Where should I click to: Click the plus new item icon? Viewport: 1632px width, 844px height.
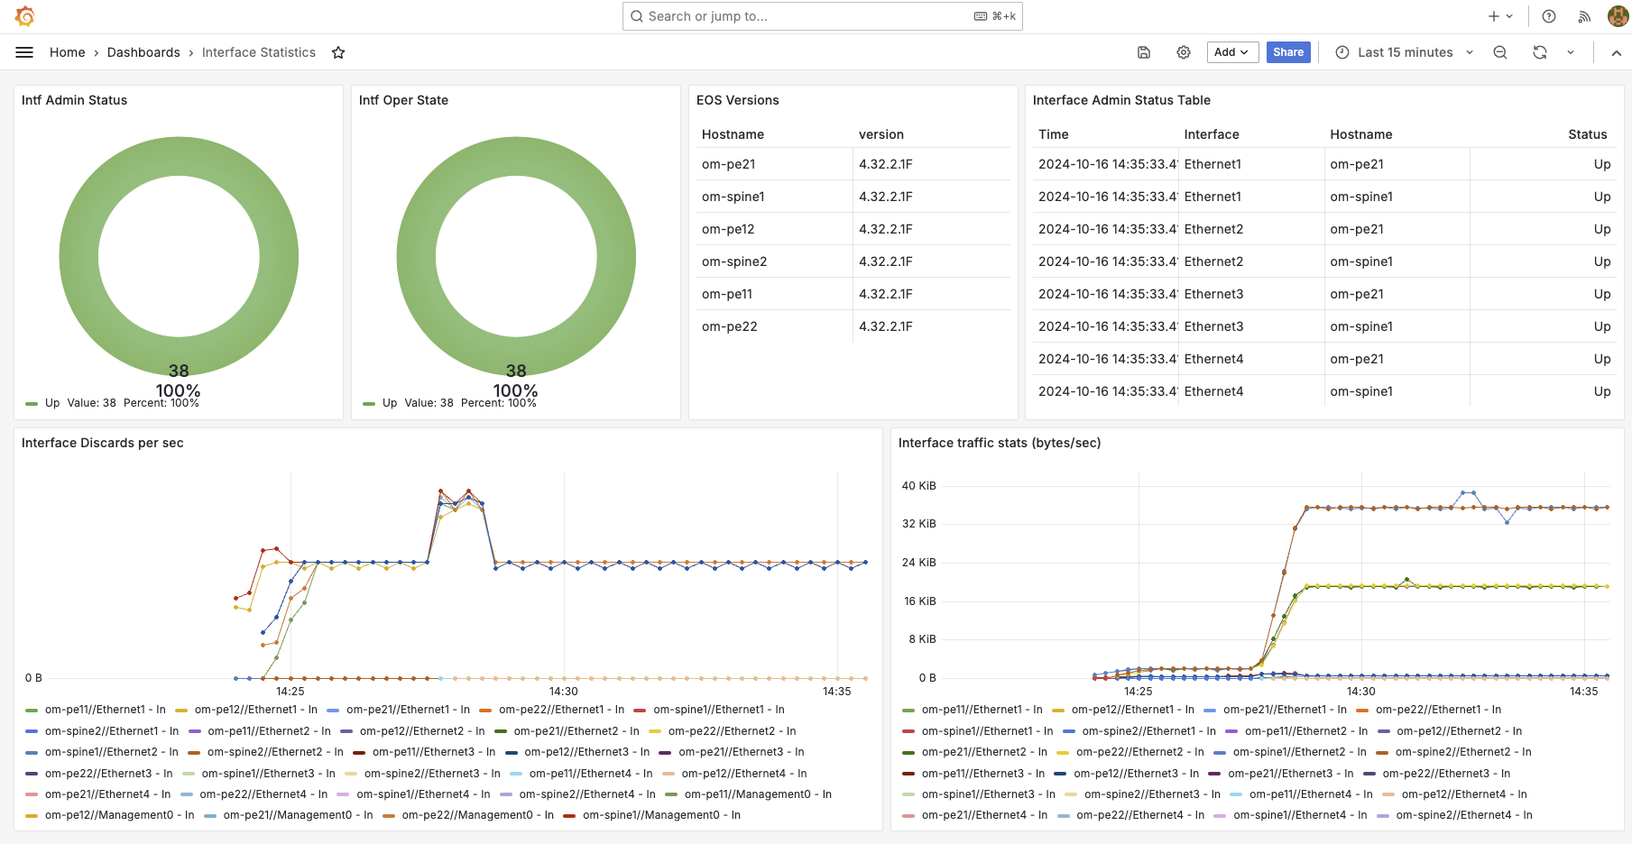click(x=1494, y=16)
